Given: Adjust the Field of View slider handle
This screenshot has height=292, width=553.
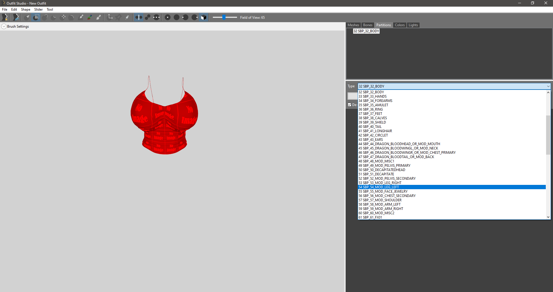Looking at the screenshot, I should click(224, 17).
